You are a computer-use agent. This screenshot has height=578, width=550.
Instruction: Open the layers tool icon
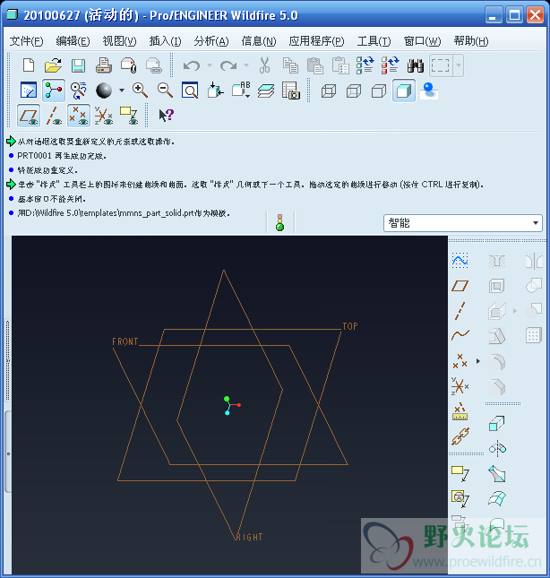click(266, 91)
